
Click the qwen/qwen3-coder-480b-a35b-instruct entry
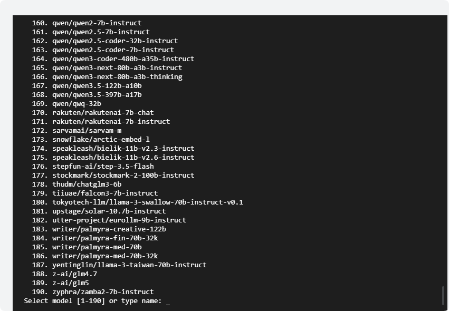click(123, 59)
